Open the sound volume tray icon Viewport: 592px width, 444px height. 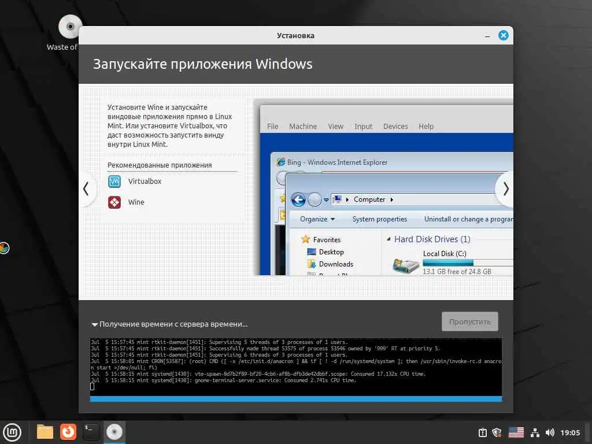(x=550, y=432)
